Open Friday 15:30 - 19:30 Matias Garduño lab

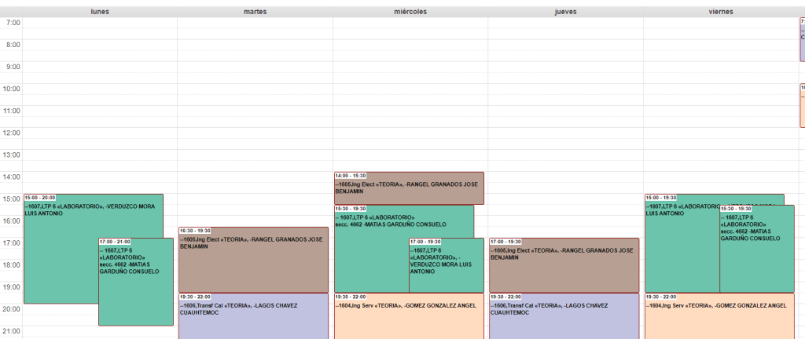click(756, 259)
